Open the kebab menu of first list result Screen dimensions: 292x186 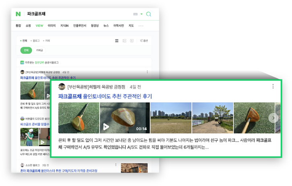coord(147,72)
